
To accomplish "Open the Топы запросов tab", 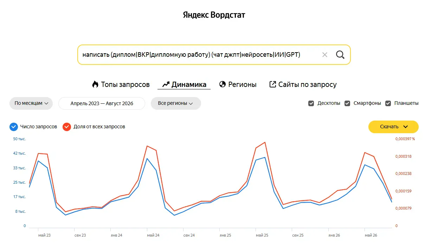I will [x=121, y=84].
